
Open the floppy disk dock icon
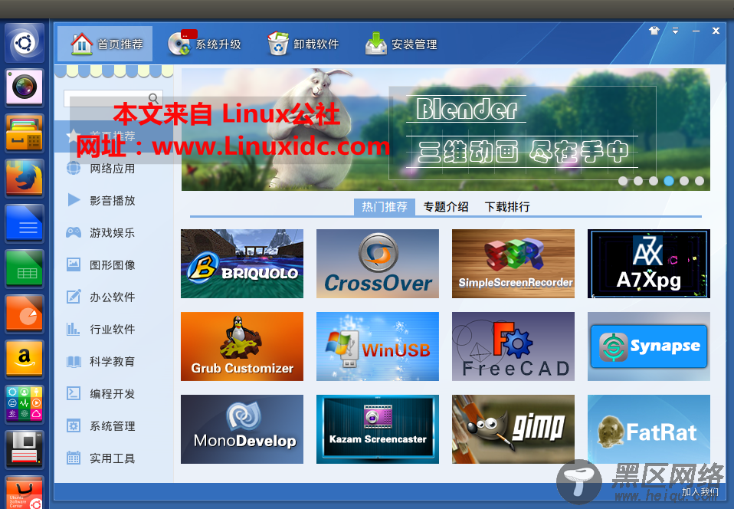click(25, 449)
